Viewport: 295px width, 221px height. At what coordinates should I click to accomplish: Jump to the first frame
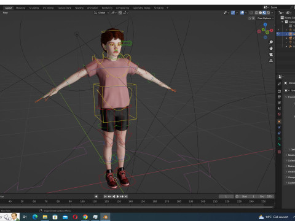105,196
